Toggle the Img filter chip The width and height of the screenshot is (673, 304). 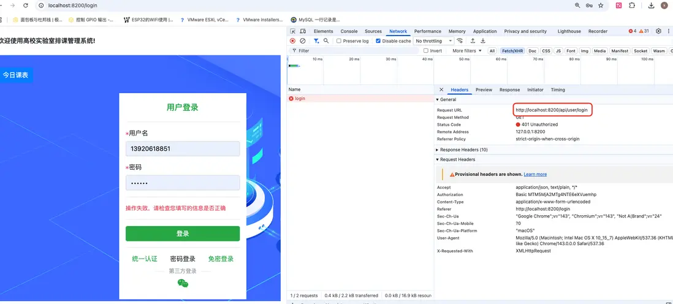(585, 51)
